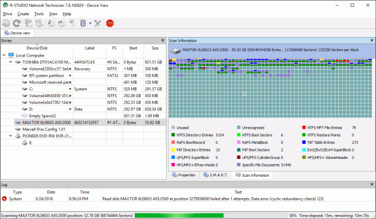Click the Connect to Remote computer toolbar icon
The width and height of the screenshot is (376, 219).
click(x=6, y=23)
